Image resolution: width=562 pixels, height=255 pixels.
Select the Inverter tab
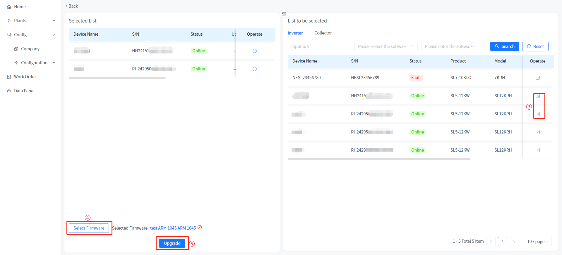click(295, 33)
